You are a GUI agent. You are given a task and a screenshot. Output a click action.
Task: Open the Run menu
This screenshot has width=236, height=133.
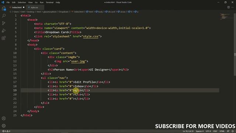42,3
